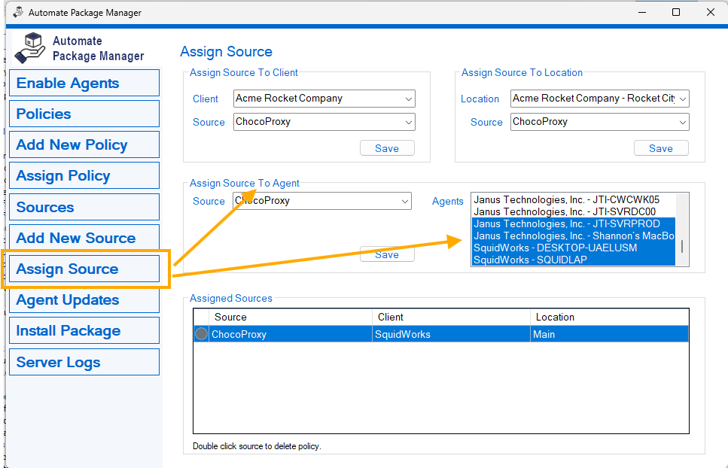Click the title bar app icon
Screen dimensions: 728x468
17,12
